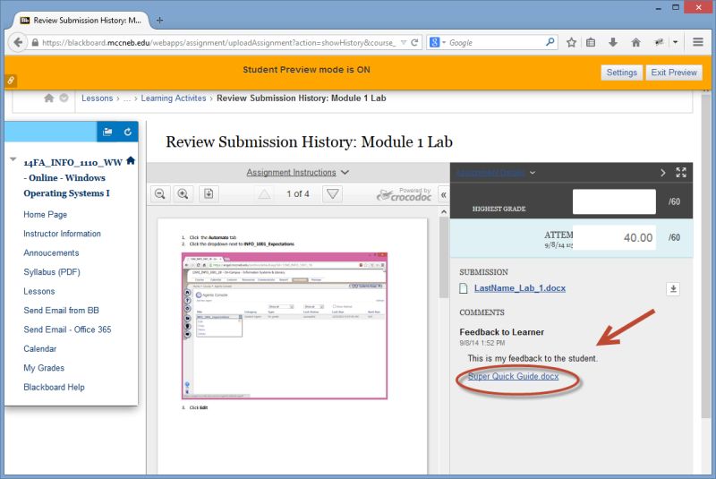
Task: Go to the previous page in preview
Action: (x=264, y=194)
